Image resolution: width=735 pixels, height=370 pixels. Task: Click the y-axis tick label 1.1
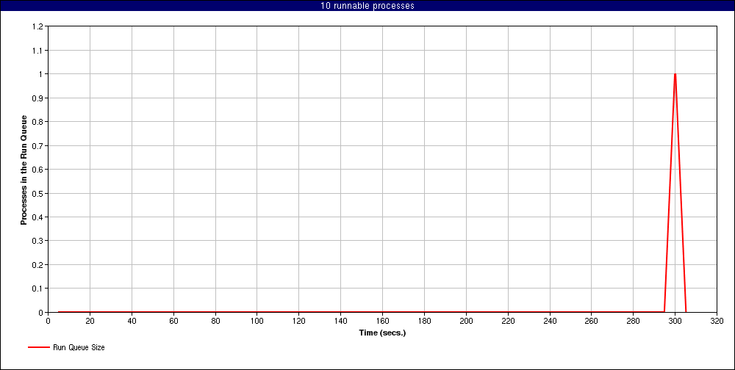point(38,51)
